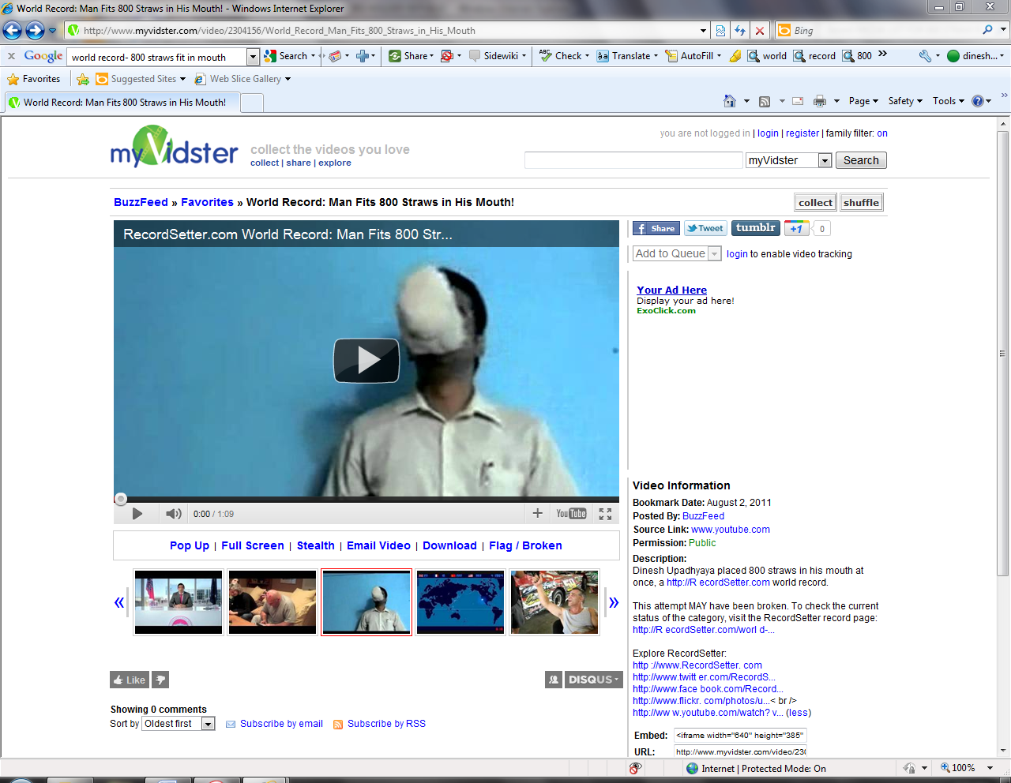Open DISQUS dropdown menu
Screen dimensions: 1011x783
click(x=594, y=680)
